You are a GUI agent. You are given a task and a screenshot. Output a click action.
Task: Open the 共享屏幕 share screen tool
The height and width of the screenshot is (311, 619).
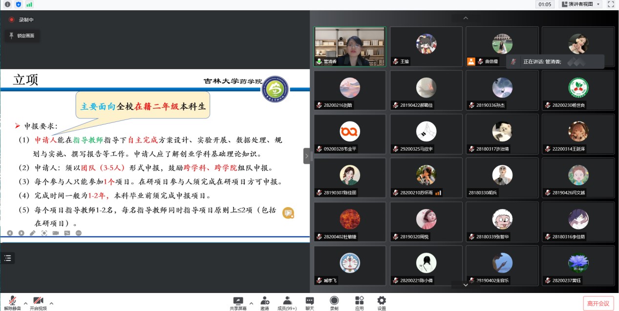[238, 303]
